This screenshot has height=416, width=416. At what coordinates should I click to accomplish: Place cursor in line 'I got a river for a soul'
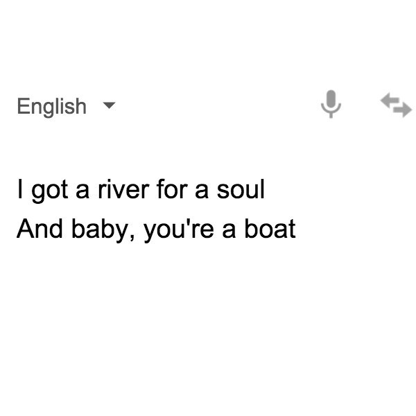(x=141, y=190)
